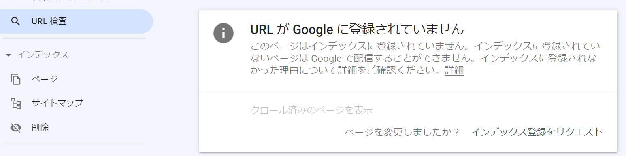626x156 pixels.
Task: Click the ページ documents icon
Action: pyautogui.click(x=15, y=79)
